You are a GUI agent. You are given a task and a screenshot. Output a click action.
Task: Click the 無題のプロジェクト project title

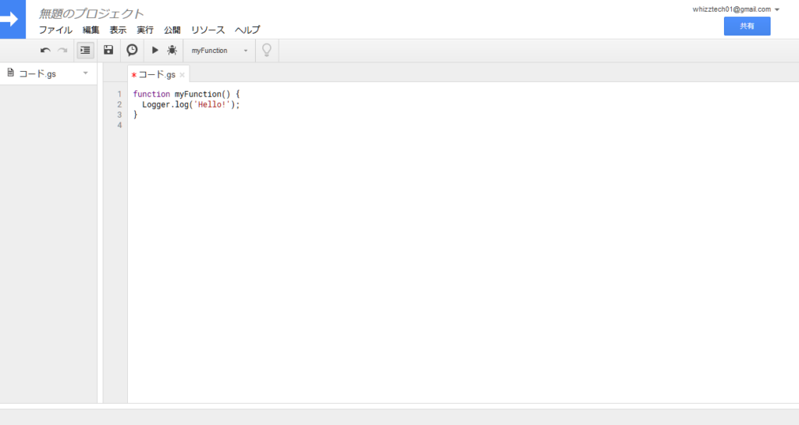pyautogui.click(x=91, y=13)
